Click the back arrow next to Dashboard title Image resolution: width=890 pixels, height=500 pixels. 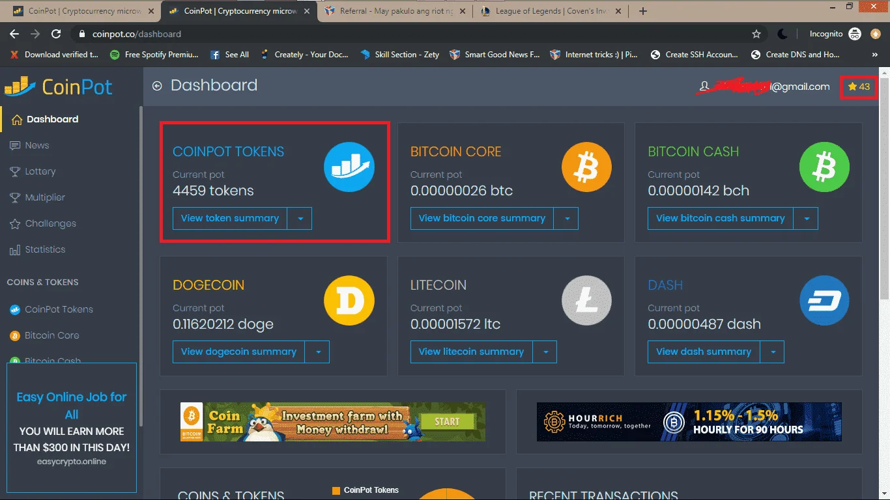click(157, 86)
